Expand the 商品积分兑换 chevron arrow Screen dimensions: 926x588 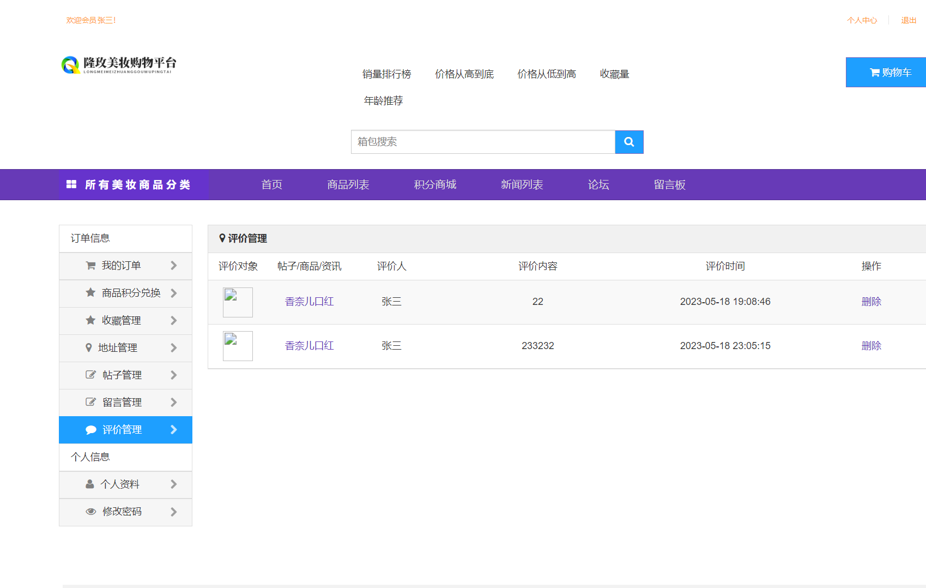tap(174, 293)
